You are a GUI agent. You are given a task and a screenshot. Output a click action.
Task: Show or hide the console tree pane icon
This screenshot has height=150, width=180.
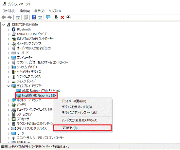point(18,17)
